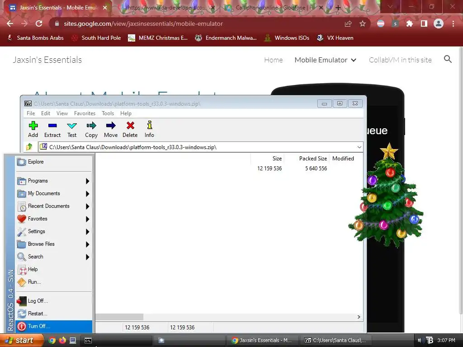Screen dimensions: 463x347
Task: Click the Chrome address bar URL
Action: [143, 23]
